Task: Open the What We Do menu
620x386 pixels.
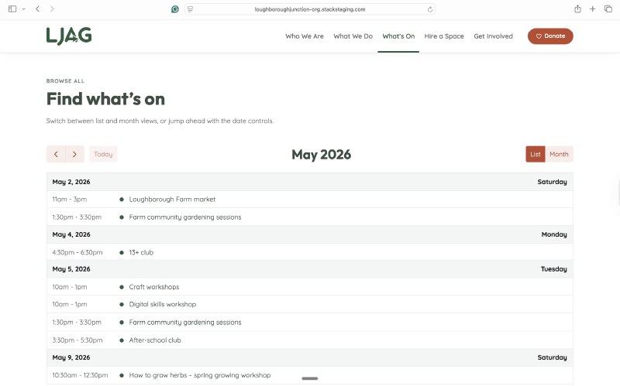Action: pos(353,36)
